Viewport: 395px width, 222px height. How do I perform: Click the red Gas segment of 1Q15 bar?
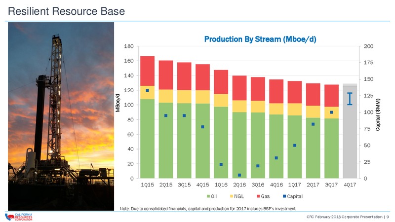point(147,71)
